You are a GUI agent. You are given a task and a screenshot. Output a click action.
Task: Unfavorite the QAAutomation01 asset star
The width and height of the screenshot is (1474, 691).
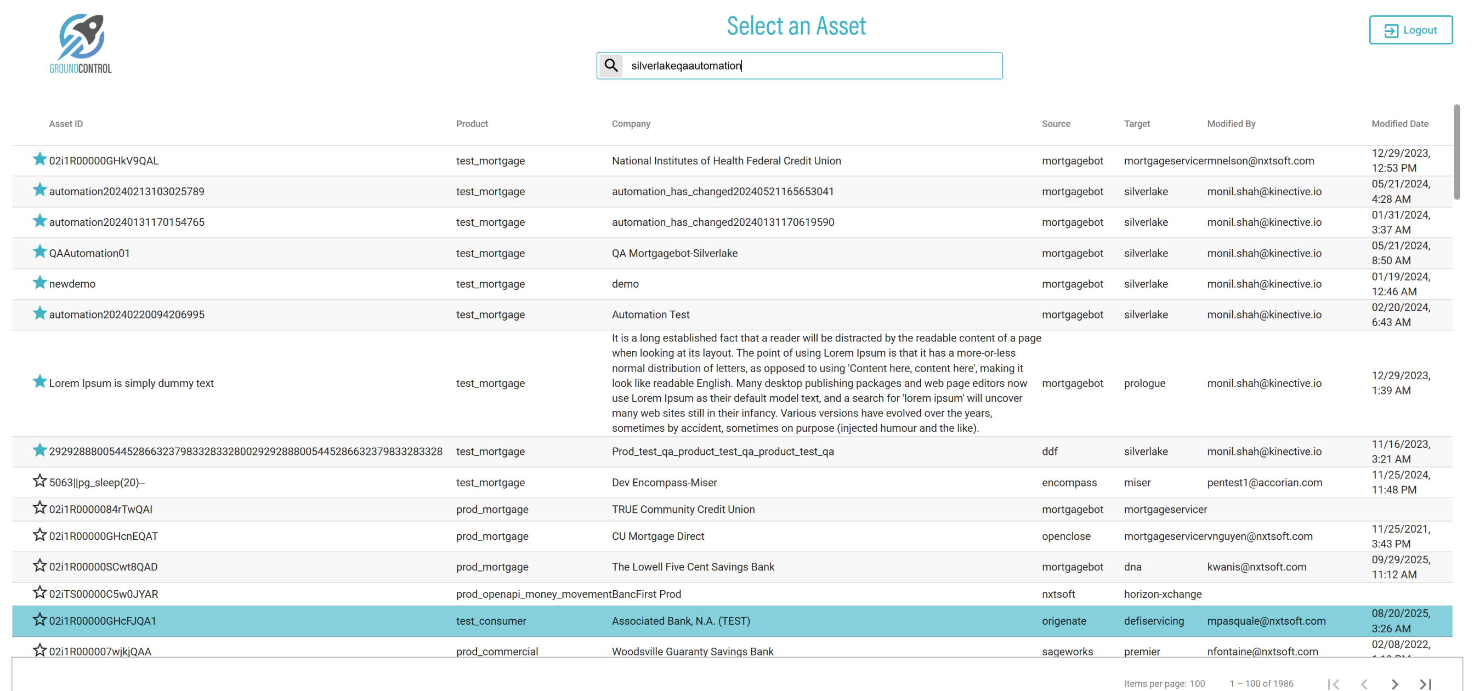(39, 252)
